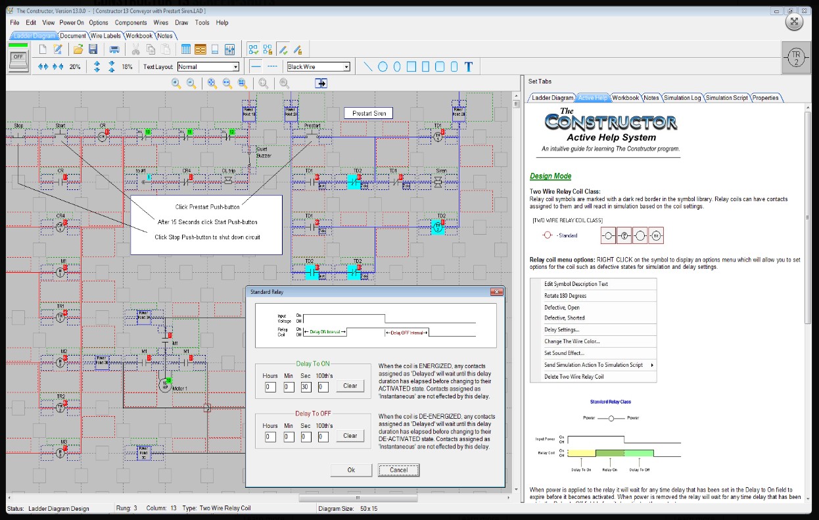819x520 pixels.
Task: Click Ok in Standard Relay dialog
Action: pos(351,470)
